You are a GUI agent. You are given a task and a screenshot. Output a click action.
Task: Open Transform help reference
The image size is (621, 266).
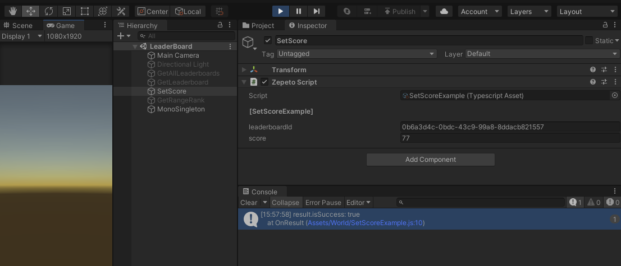593,69
